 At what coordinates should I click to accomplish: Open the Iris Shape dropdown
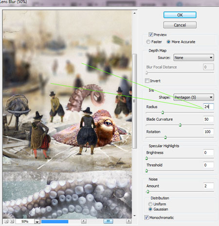194,97
